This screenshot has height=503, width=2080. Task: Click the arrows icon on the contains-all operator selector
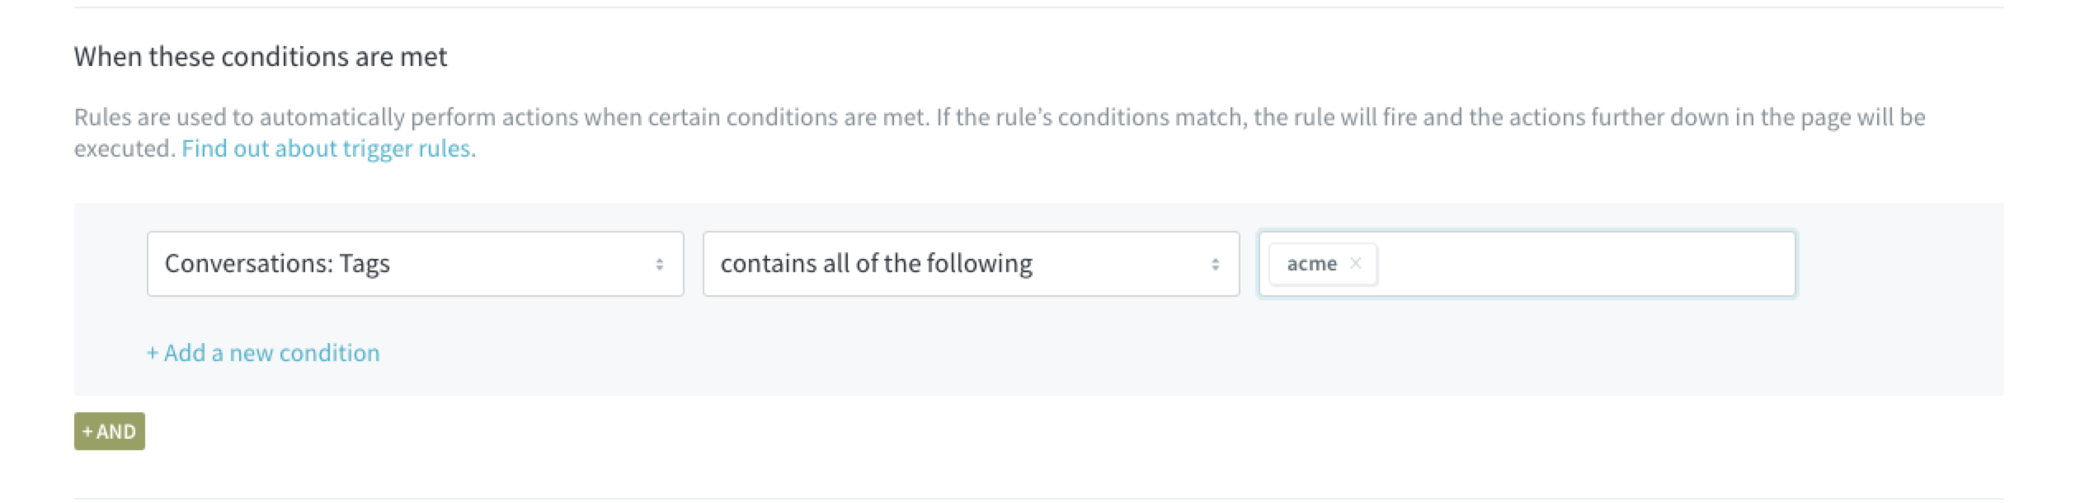[x=1215, y=264]
